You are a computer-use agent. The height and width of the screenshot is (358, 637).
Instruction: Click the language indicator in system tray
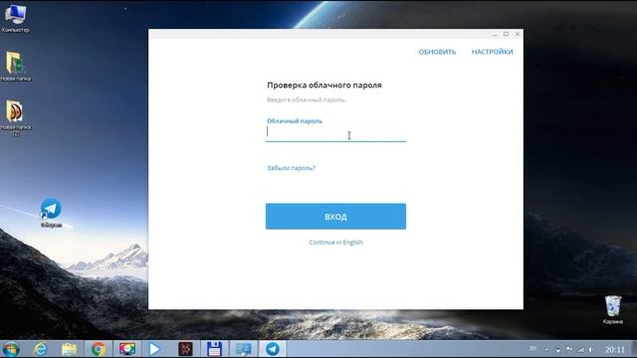click(533, 349)
